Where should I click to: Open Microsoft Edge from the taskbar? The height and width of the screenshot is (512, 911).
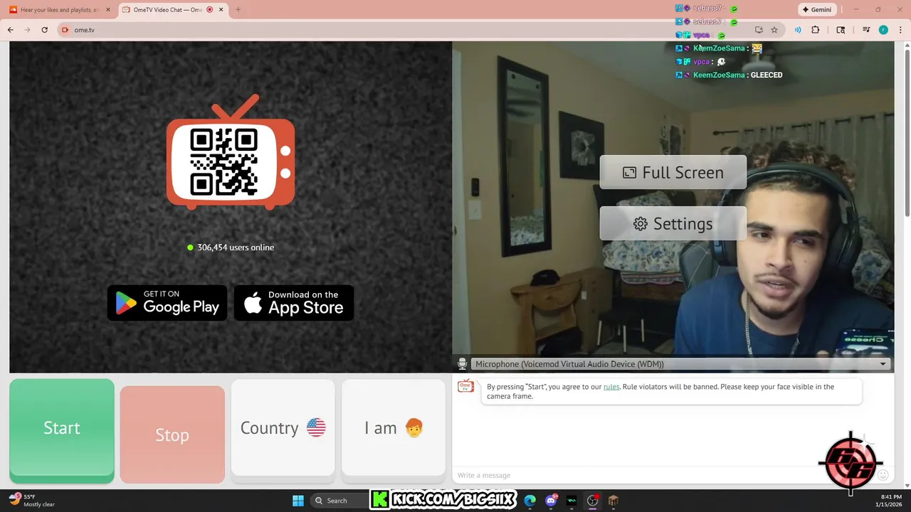pos(530,501)
